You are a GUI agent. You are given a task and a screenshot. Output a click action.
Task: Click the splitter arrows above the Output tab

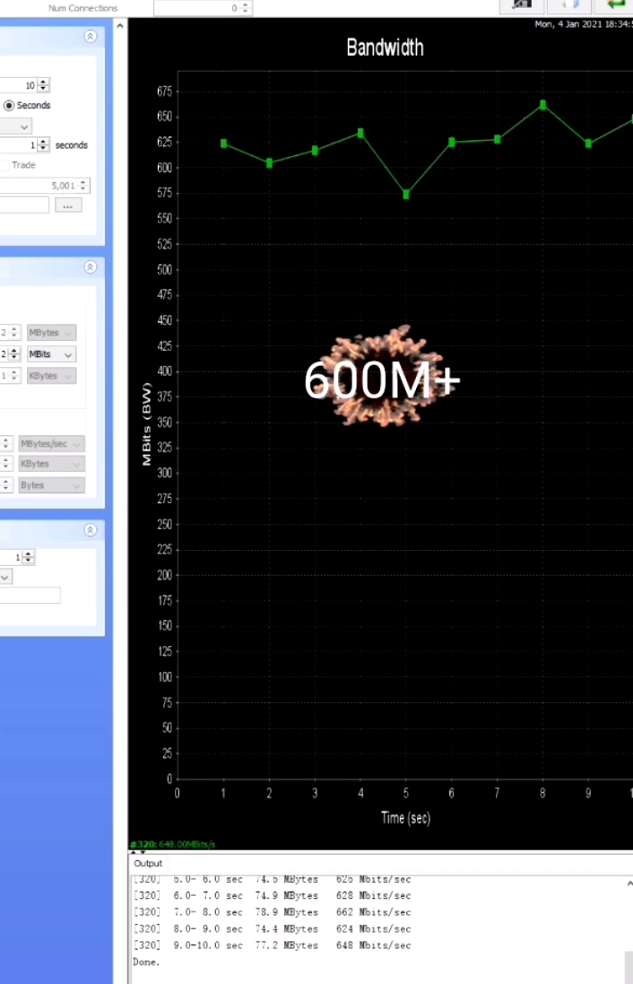(137, 852)
